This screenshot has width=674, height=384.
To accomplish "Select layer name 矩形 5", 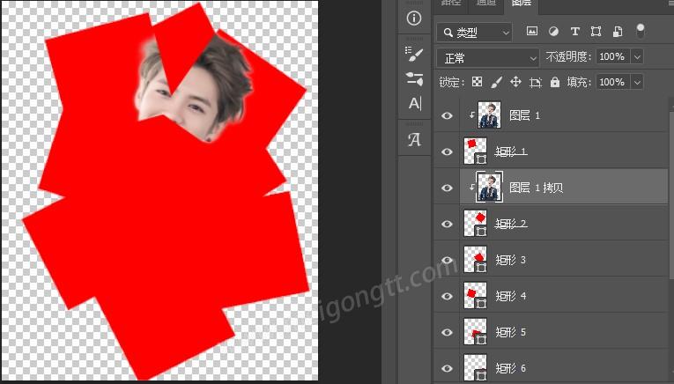I will tap(511, 332).
